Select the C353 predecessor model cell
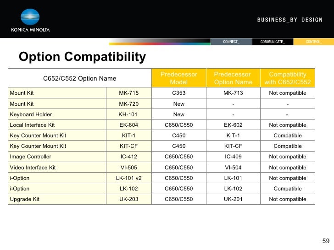The image size is (334, 250). pos(179,93)
